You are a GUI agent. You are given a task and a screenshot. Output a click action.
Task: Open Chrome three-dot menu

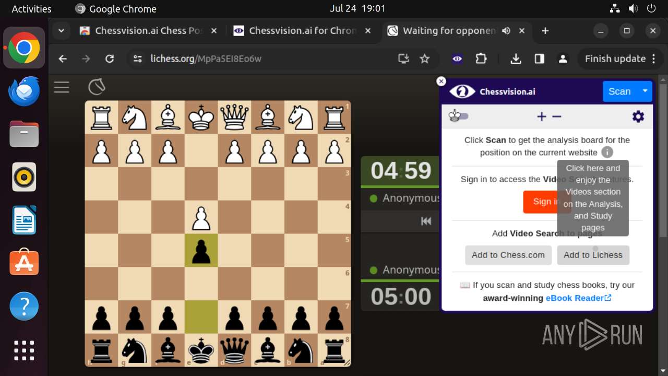click(x=654, y=59)
